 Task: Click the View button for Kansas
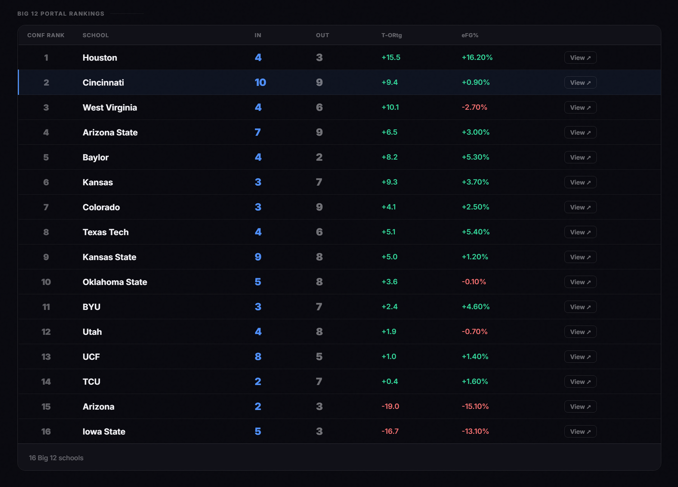coord(580,182)
